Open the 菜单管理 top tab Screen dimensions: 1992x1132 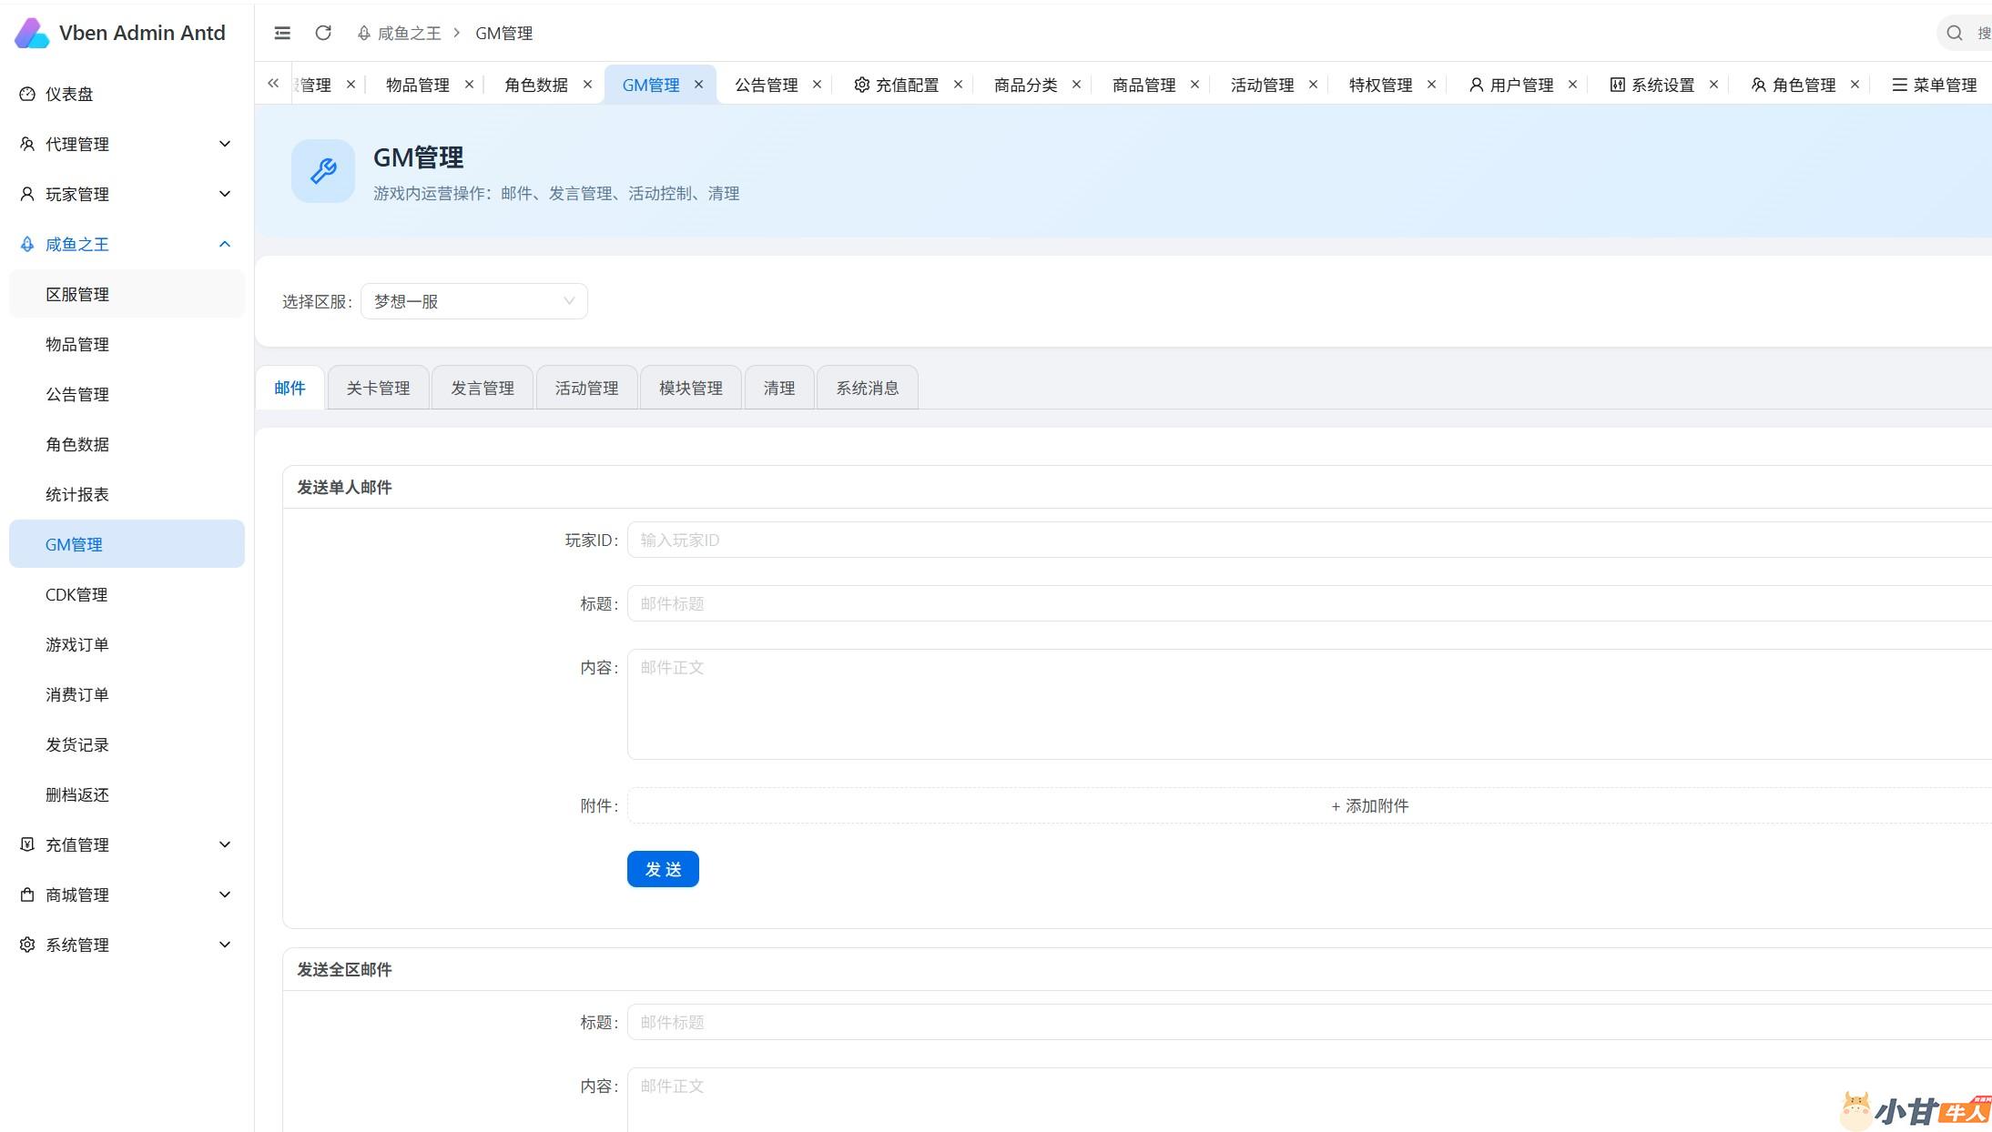(1935, 85)
